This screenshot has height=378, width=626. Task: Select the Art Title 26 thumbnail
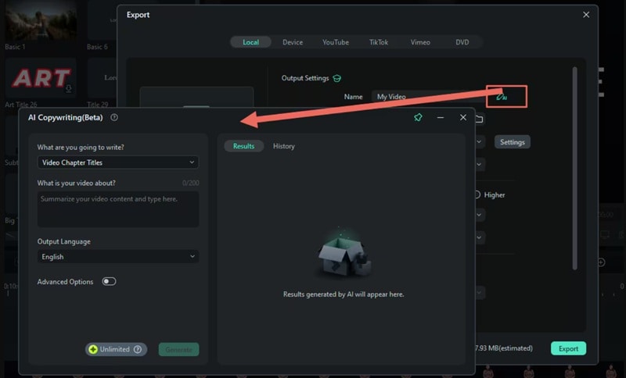[41, 77]
